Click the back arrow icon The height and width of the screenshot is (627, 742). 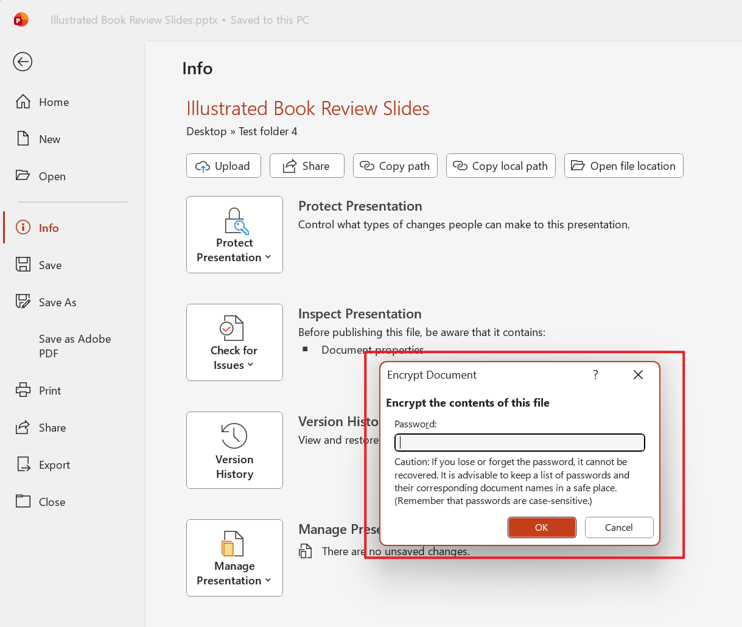(23, 61)
